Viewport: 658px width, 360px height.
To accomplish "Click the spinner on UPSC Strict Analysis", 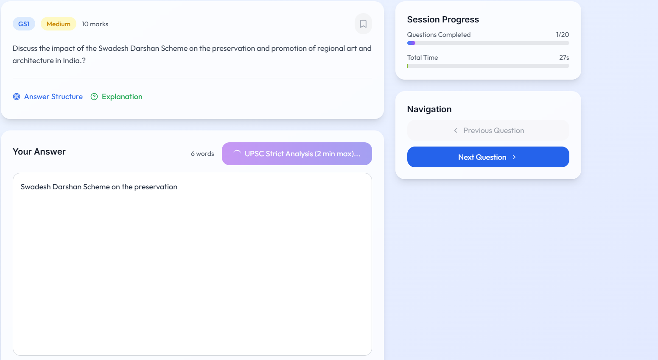I will click(237, 154).
